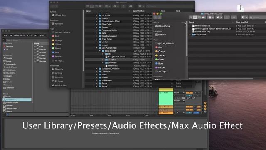Collapse Max Audio Effect folder in rear Finder
266x150 pixels.
click(x=96, y=48)
